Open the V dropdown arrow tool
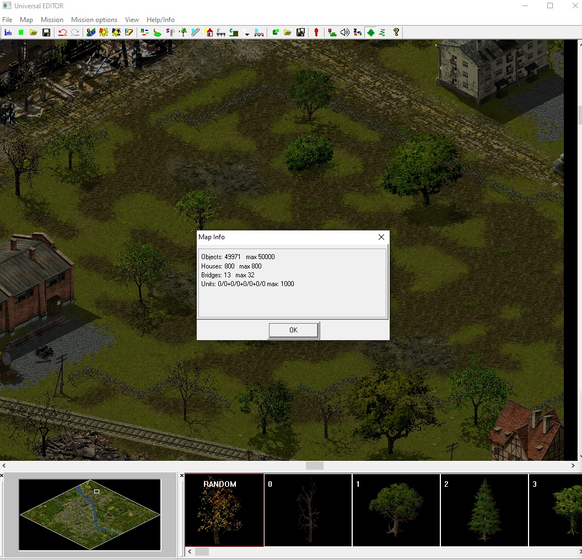The height and width of the screenshot is (559, 582). [x=246, y=33]
